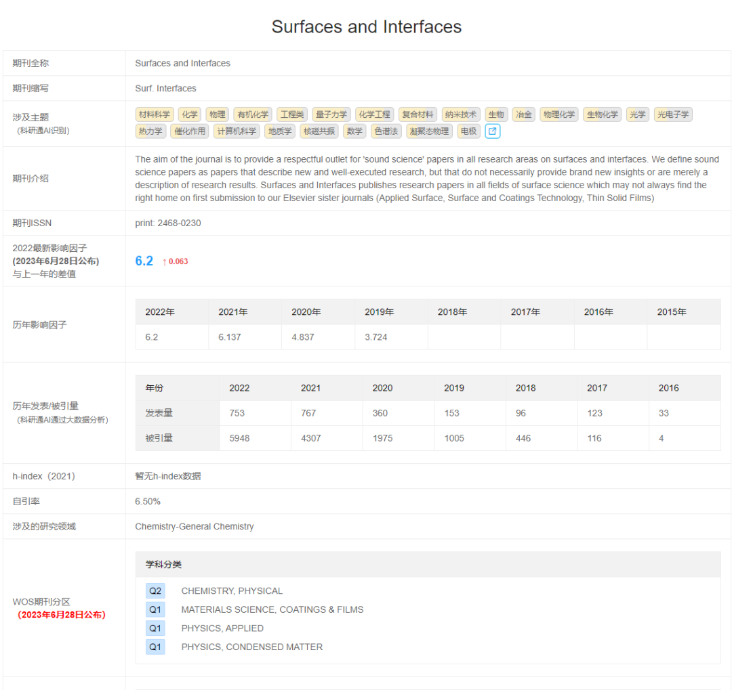
Task: Click the 2022年 column header in impact factor table
Action: tap(160, 312)
